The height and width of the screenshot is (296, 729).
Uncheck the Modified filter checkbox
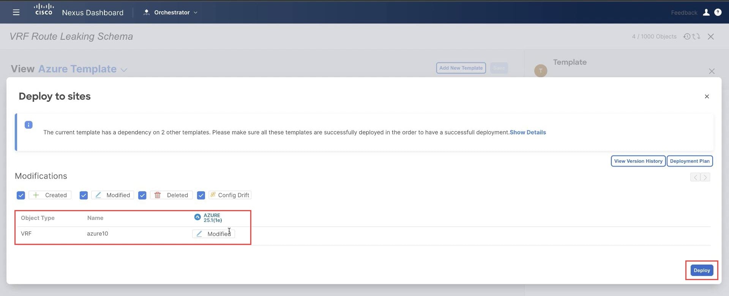84,195
